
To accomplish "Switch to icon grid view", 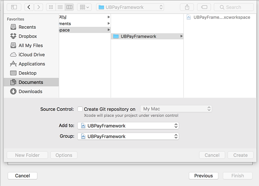I will [51, 7].
